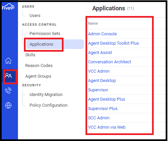Navigate to Agent Groups

point(38,76)
